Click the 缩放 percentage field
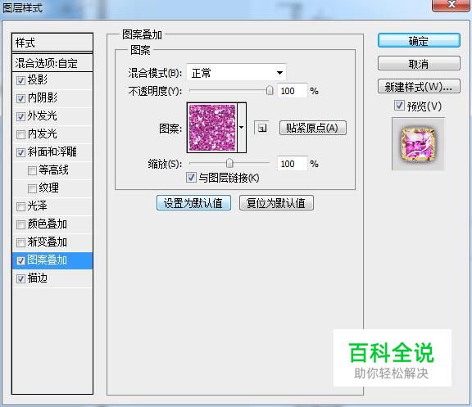This screenshot has width=472, height=407. tap(292, 164)
